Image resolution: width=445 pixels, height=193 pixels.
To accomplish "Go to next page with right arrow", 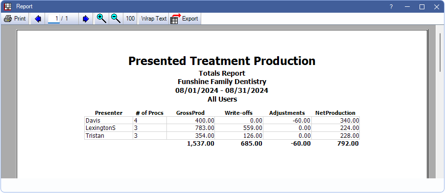I will click(x=86, y=19).
